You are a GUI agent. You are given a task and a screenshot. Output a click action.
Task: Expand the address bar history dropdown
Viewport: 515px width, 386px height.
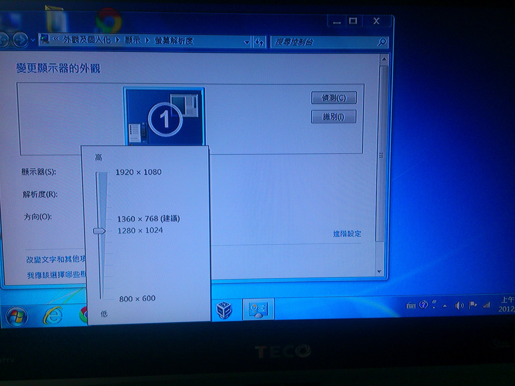click(x=247, y=42)
